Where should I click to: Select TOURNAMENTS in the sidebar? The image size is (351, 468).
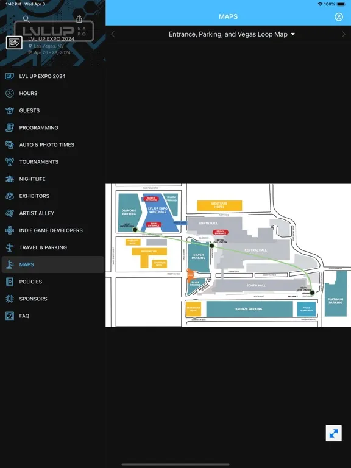click(x=53, y=161)
